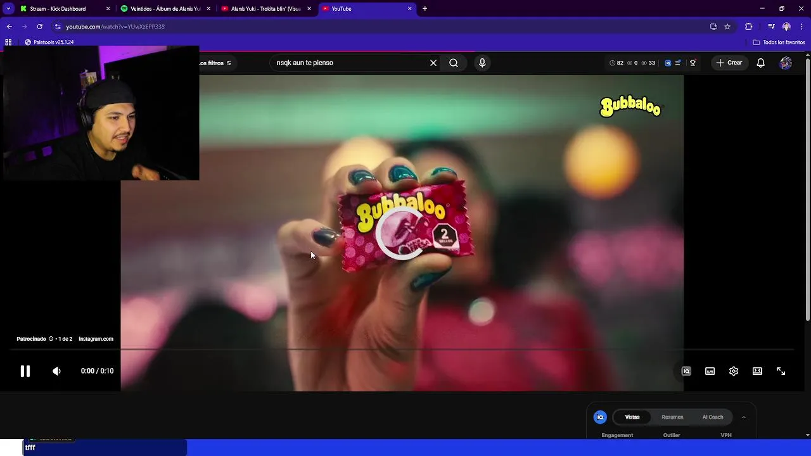811x456 pixels.
Task: Start voice search with microphone
Action: [482, 63]
